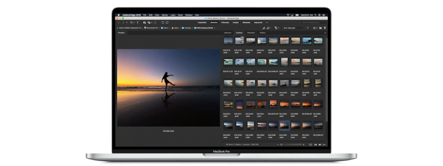
Task: Click Get Photos from Camera icon
Action: point(145,22)
